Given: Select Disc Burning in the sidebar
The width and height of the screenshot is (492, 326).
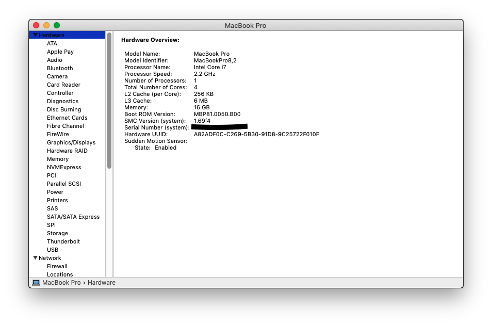Looking at the screenshot, I should point(64,109).
